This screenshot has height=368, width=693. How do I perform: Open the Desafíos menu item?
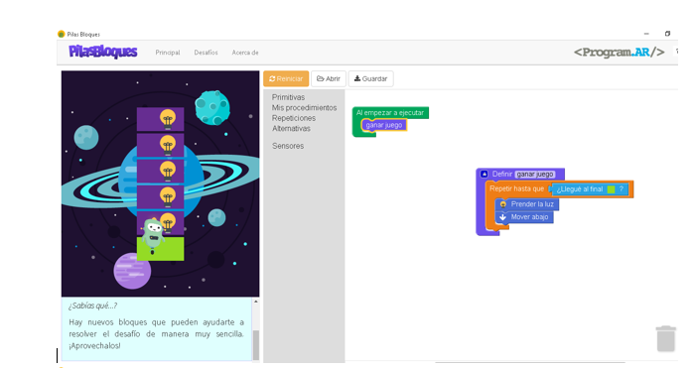[x=206, y=53]
